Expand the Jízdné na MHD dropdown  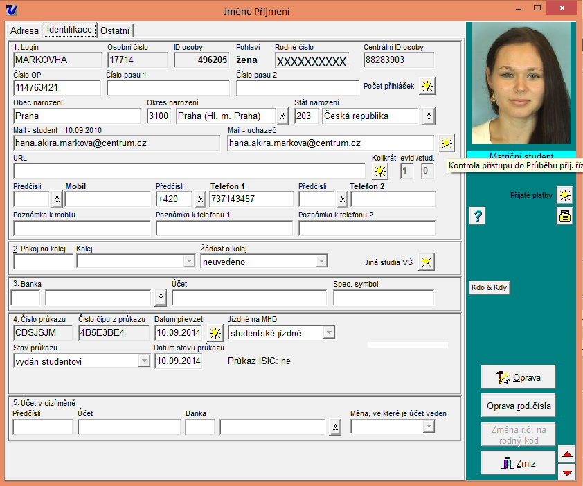coord(329,333)
